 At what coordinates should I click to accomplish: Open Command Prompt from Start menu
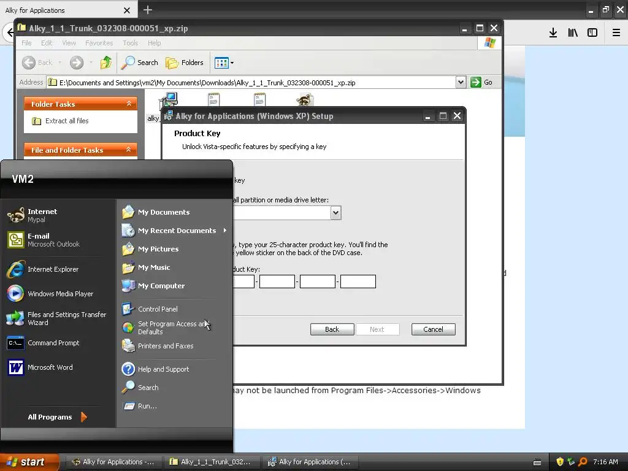(x=44, y=343)
